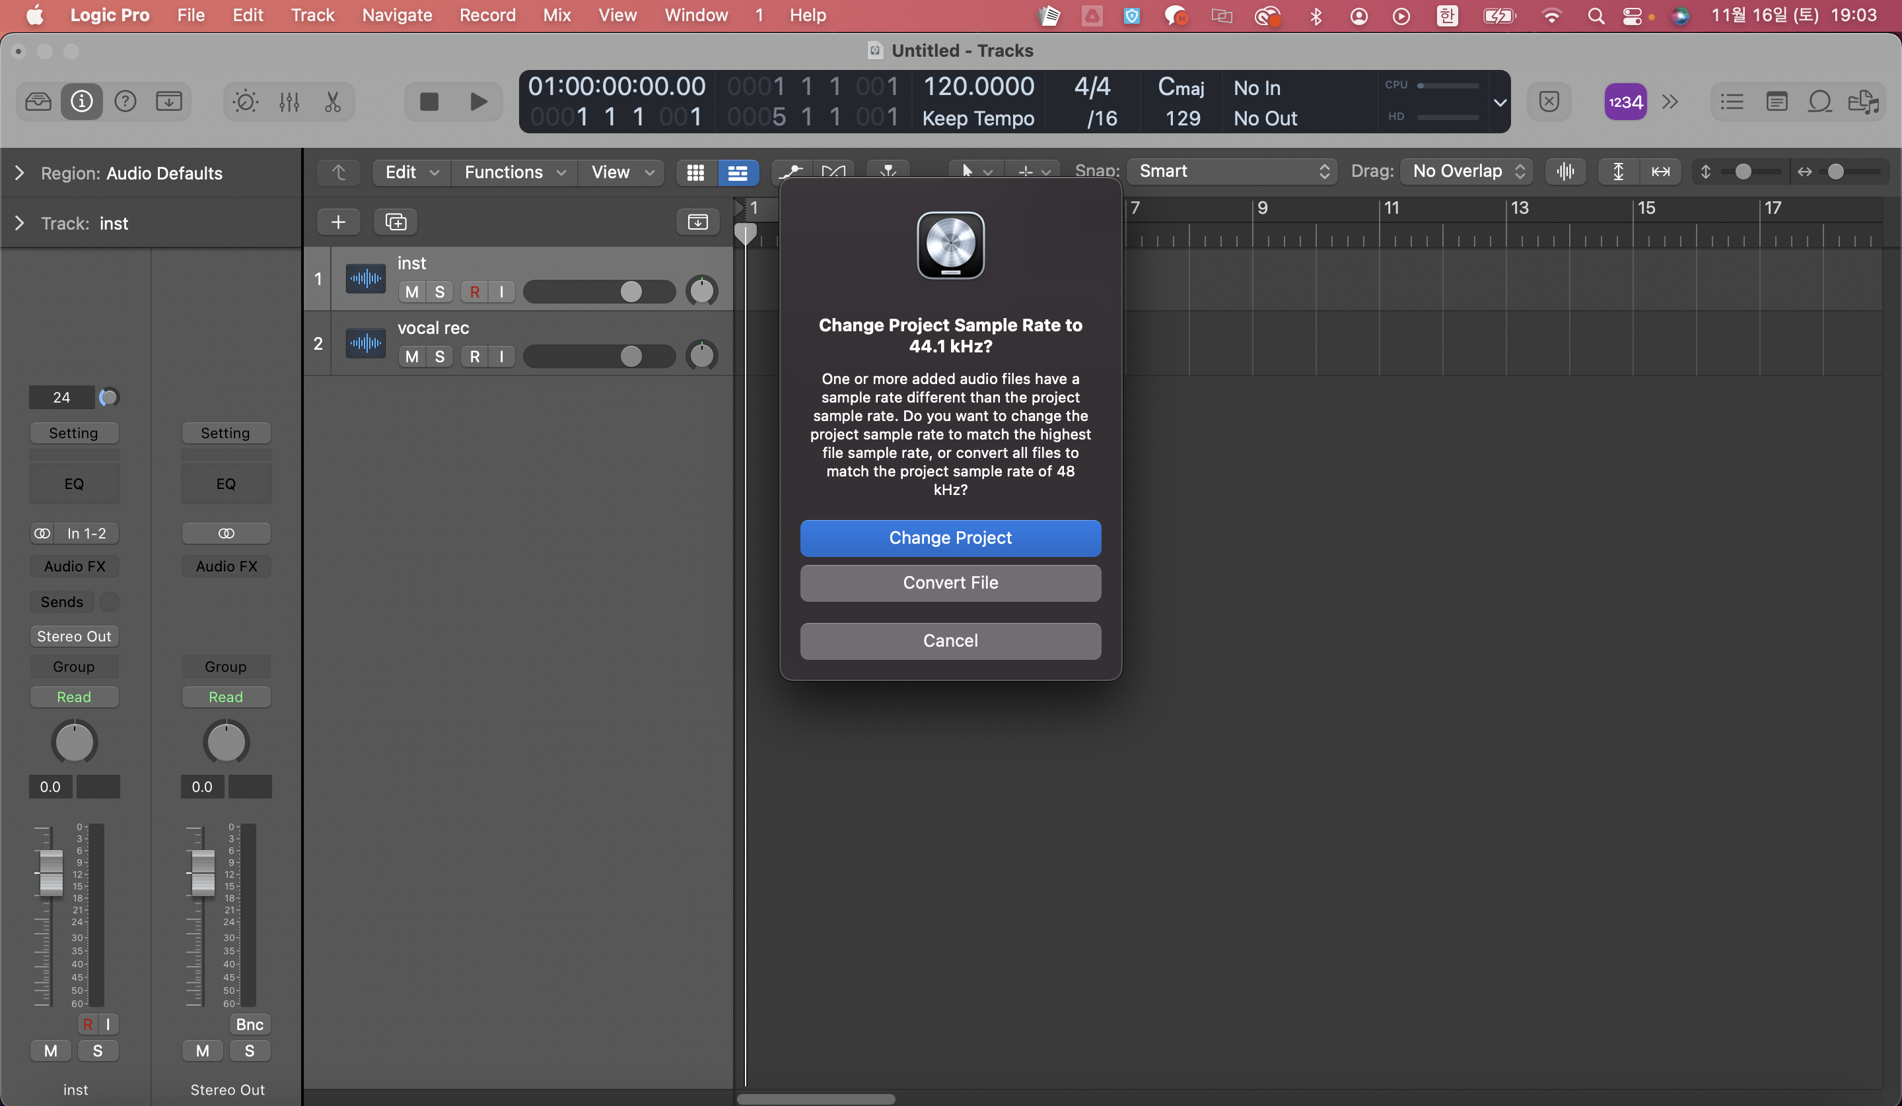Click the Smart Controls dial icon
1902x1106 pixels.
(x=245, y=101)
